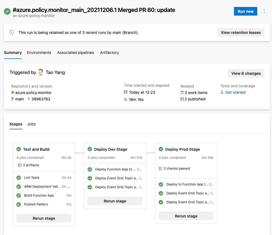Click the info icon in retention banner
272x235 pixels.
pyautogui.click(x=11, y=32)
